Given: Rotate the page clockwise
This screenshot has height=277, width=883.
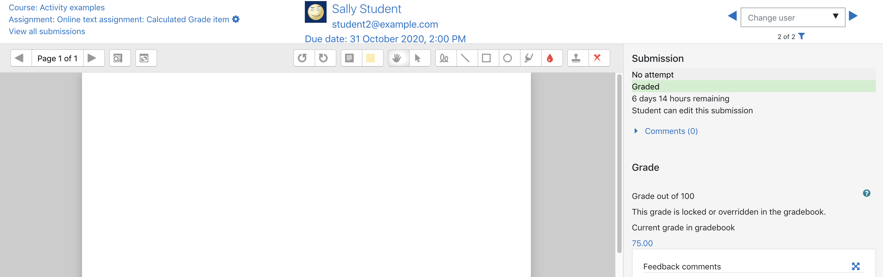Looking at the screenshot, I should [x=325, y=58].
